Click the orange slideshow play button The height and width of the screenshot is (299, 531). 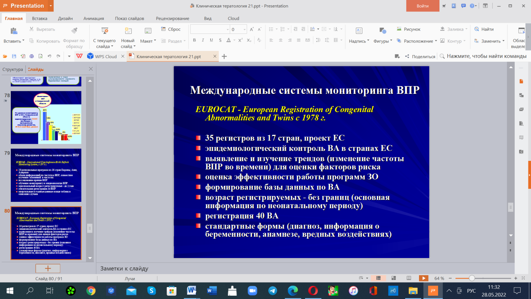tap(423, 278)
